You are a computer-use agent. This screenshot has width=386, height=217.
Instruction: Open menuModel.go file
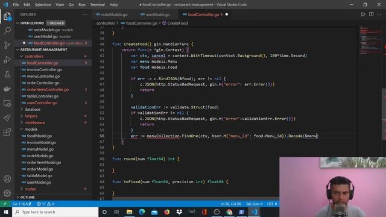click(x=40, y=149)
